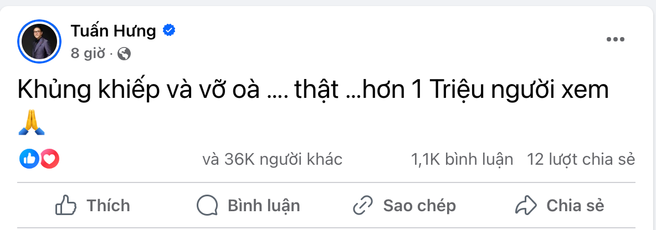Click the thumbs-up Thích icon
This screenshot has height=230, width=656.
[66, 206]
